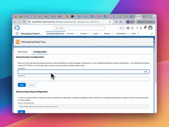169x127 pixels.
Task: Click the browser reload button
Action: click(x=24, y=22)
